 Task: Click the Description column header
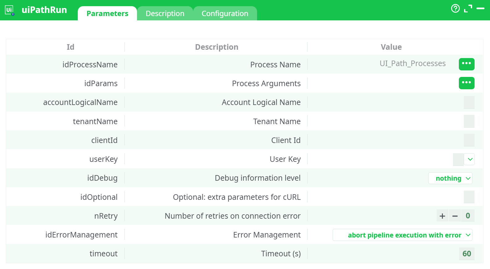217,47
